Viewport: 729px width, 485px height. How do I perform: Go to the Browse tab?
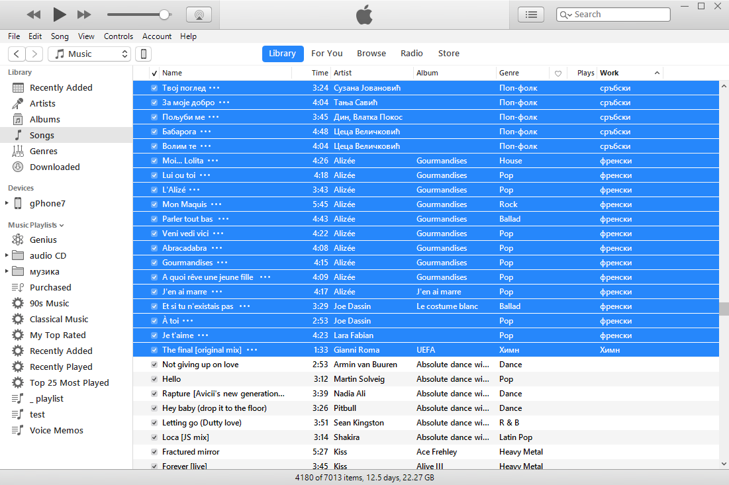(371, 54)
